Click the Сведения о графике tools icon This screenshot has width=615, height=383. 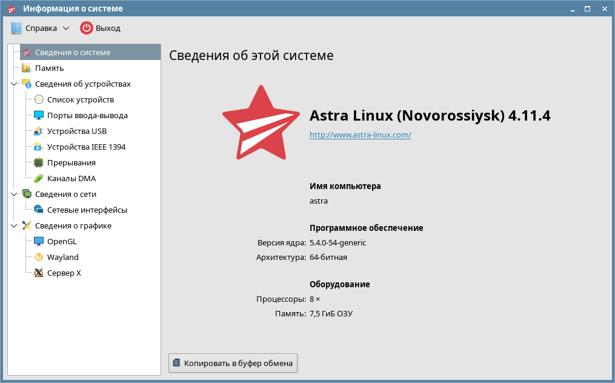click(27, 225)
